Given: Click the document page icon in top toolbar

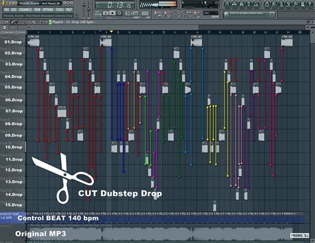Looking at the screenshot, I should tap(303, 4).
